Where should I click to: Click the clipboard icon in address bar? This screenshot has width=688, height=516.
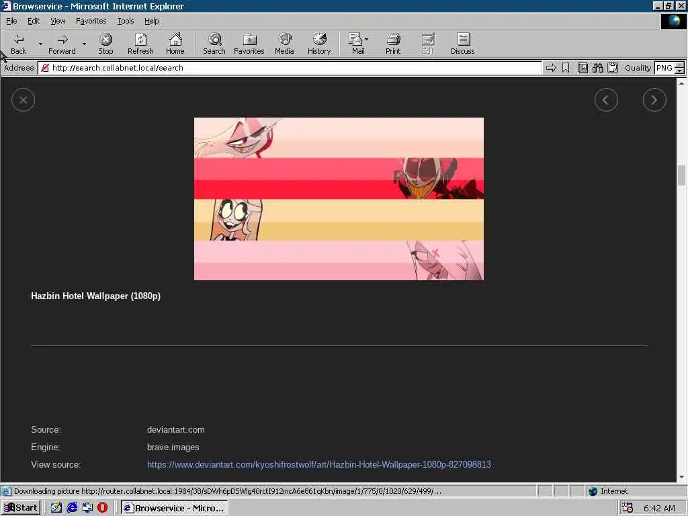tap(613, 68)
